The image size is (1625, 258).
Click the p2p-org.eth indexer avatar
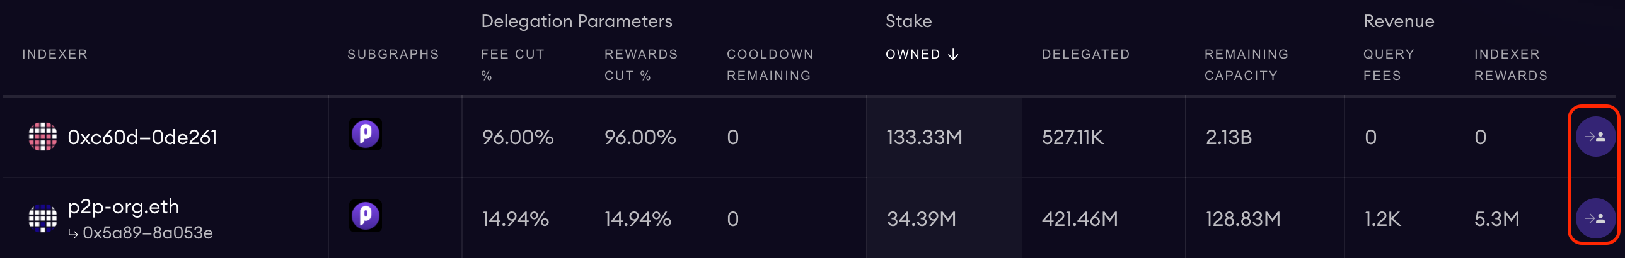coord(43,218)
